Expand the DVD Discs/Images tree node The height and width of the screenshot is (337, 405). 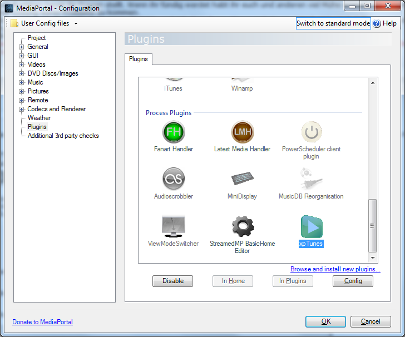coord(22,73)
